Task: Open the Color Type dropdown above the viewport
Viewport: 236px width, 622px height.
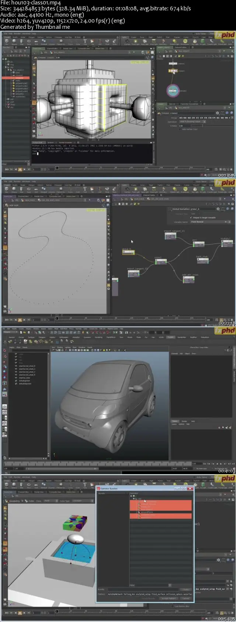Action: (82, 501)
